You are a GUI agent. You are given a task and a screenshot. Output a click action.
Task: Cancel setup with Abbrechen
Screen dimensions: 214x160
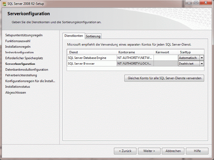pyautogui.click(x=173, y=151)
